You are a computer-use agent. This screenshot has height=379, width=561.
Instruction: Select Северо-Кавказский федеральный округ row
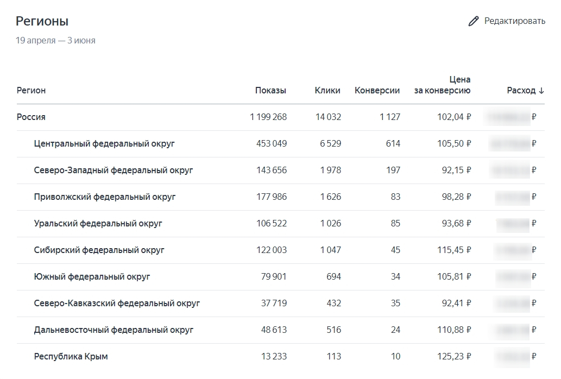(117, 304)
